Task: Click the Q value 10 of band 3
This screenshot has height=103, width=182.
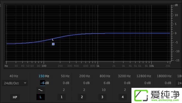Action: [x=104, y=90]
